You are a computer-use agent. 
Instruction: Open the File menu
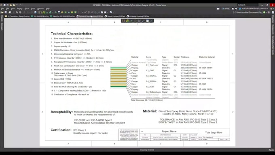coord(2,8)
